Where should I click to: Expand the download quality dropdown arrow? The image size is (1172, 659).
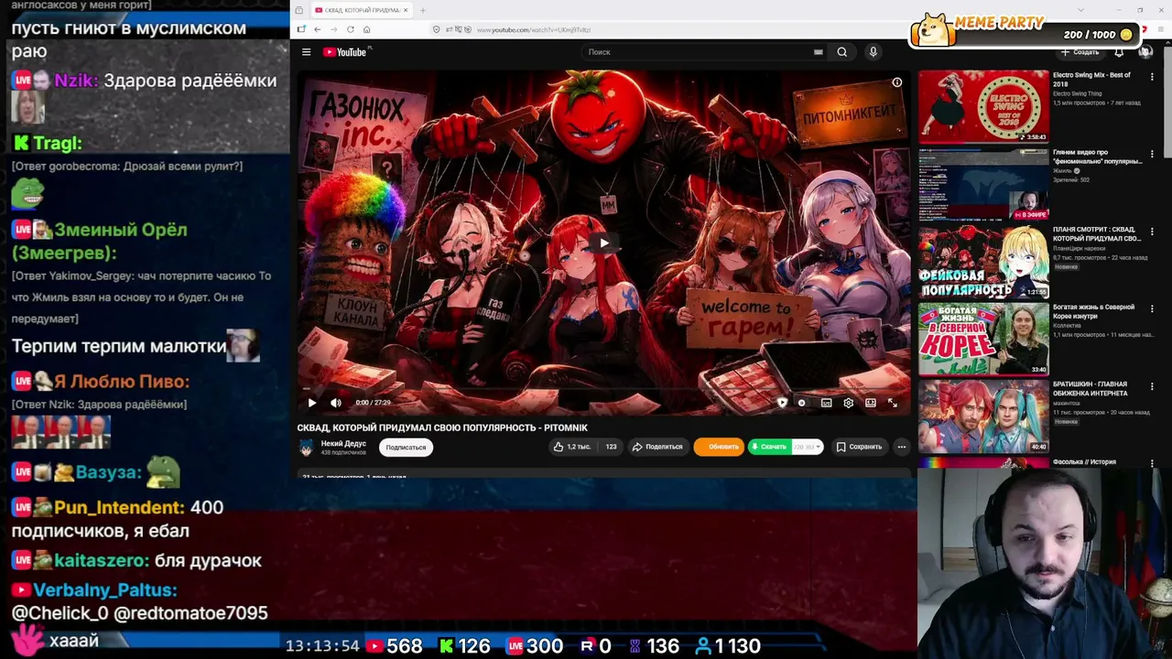pyautogui.click(x=817, y=447)
